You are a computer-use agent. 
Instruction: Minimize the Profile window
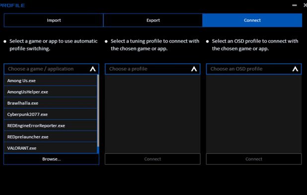pos(295,5)
